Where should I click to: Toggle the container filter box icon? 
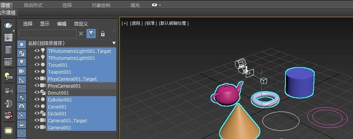pyautogui.click(x=22, y=124)
